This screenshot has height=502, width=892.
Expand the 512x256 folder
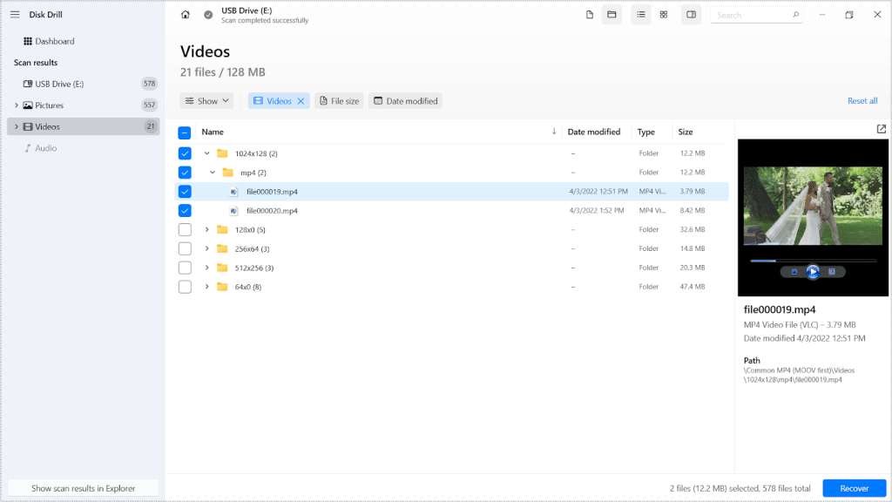(x=206, y=268)
